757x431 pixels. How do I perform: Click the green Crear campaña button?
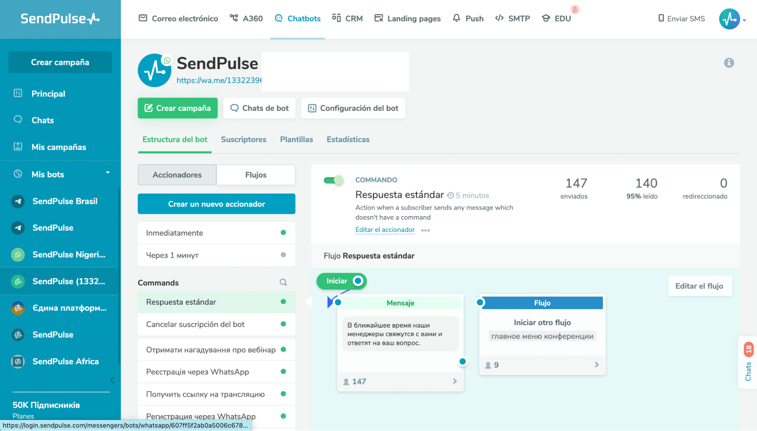click(178, 108)
